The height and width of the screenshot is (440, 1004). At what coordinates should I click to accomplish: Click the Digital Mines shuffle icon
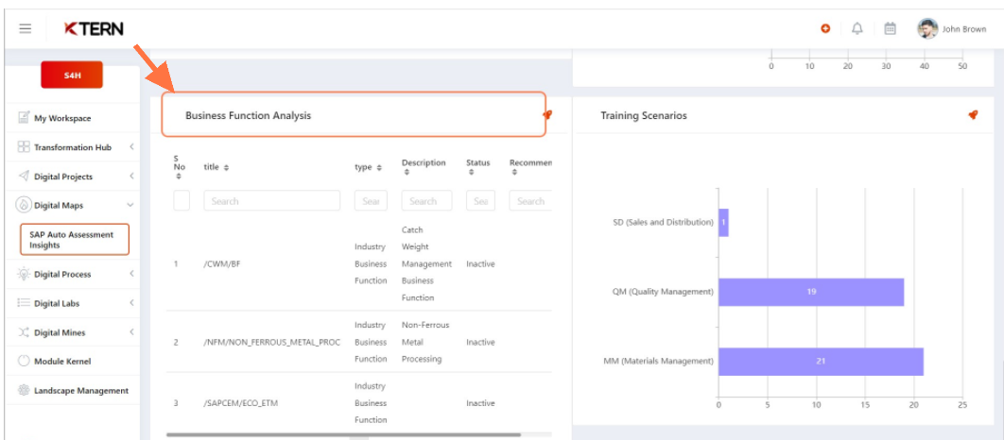24,332
